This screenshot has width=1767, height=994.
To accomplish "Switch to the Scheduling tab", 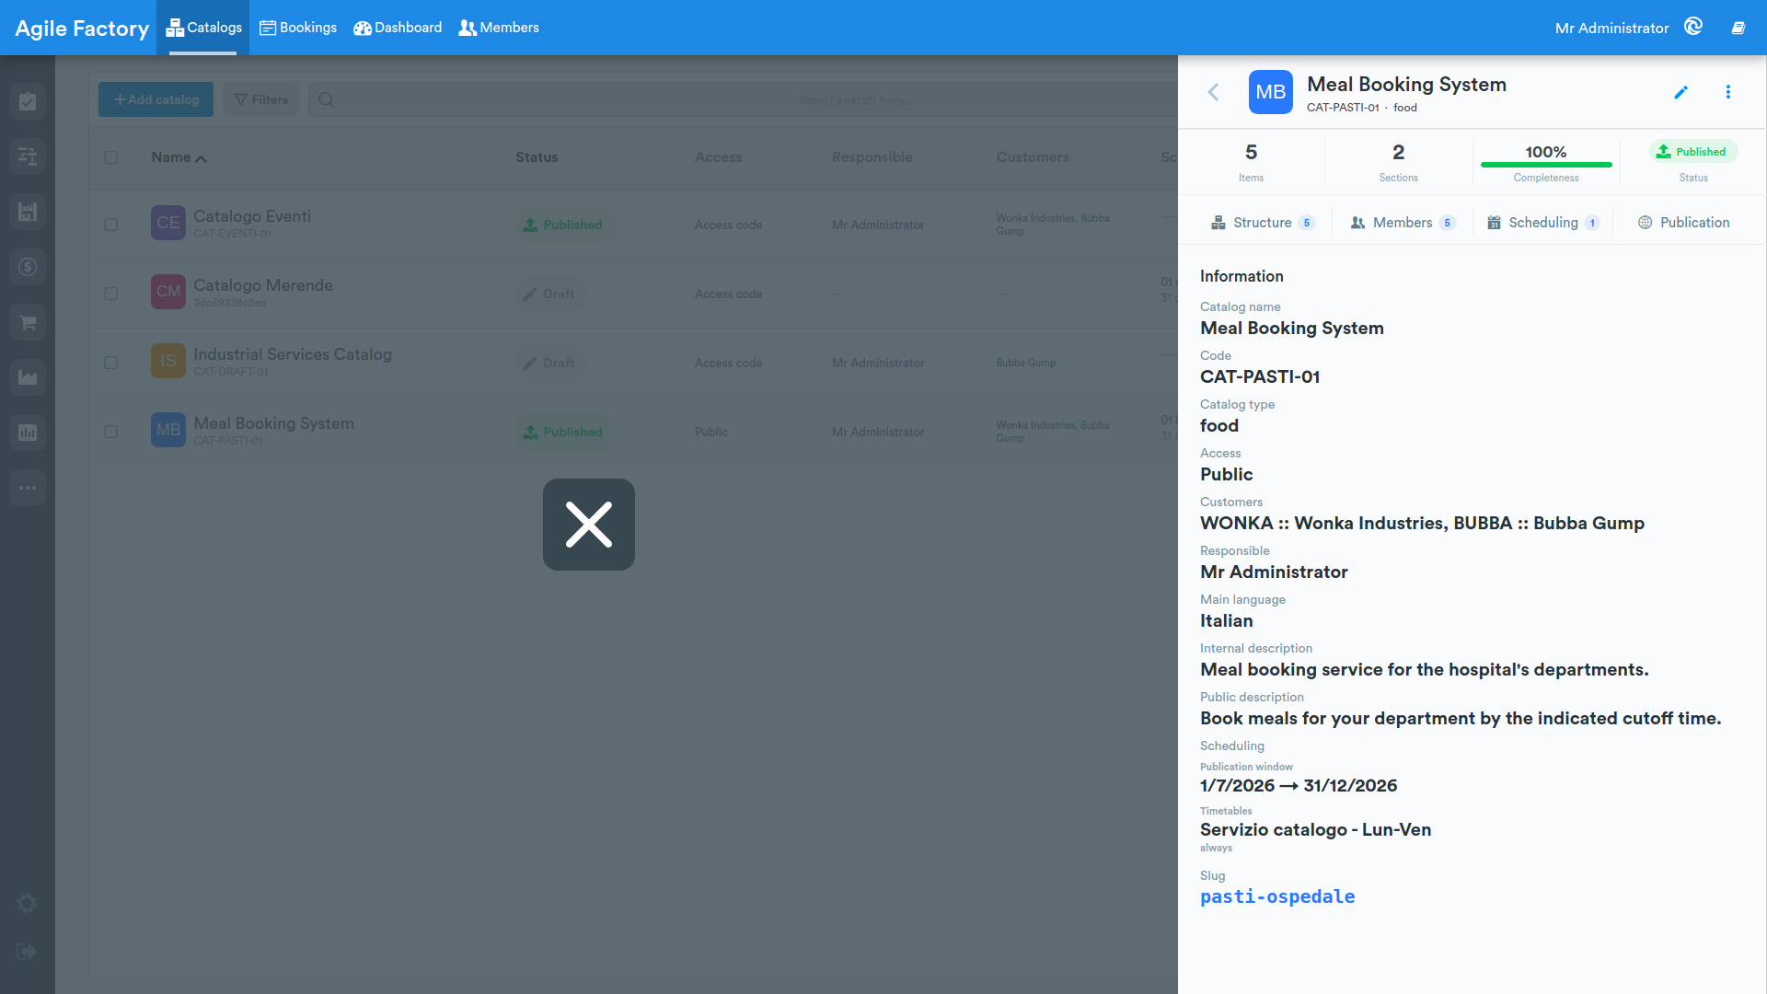I will click(x=1543, y=223).
